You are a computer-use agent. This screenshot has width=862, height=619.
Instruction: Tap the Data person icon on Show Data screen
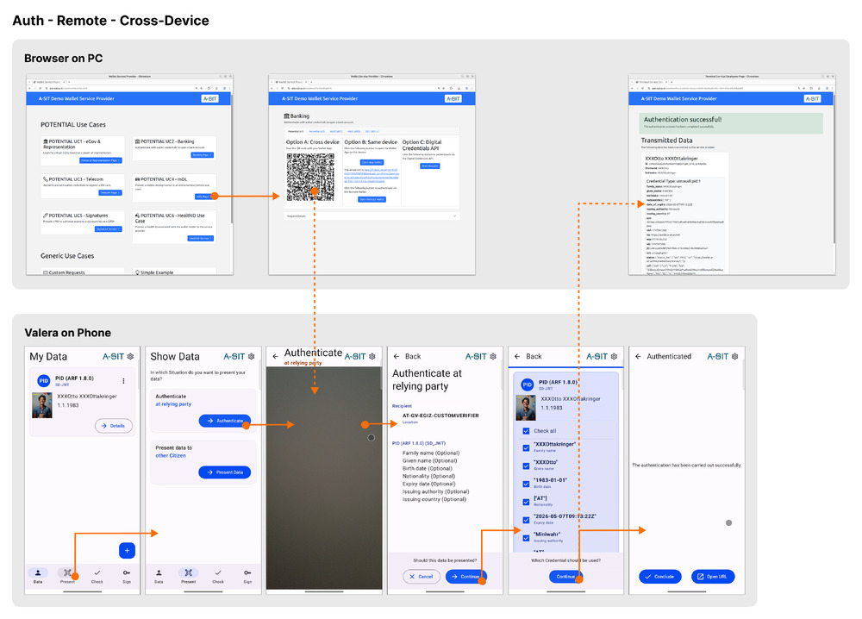tap(159, 573)
